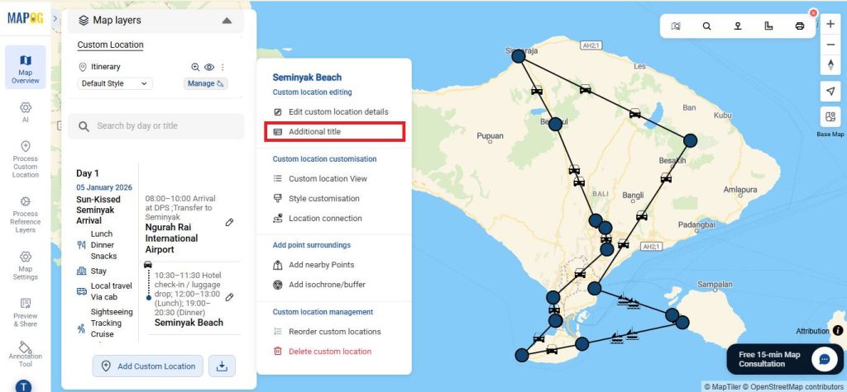This screenshot has height=392, width=847.
Task: Click the print map icon
Action: pyautogui.click(x=800, y=26)
